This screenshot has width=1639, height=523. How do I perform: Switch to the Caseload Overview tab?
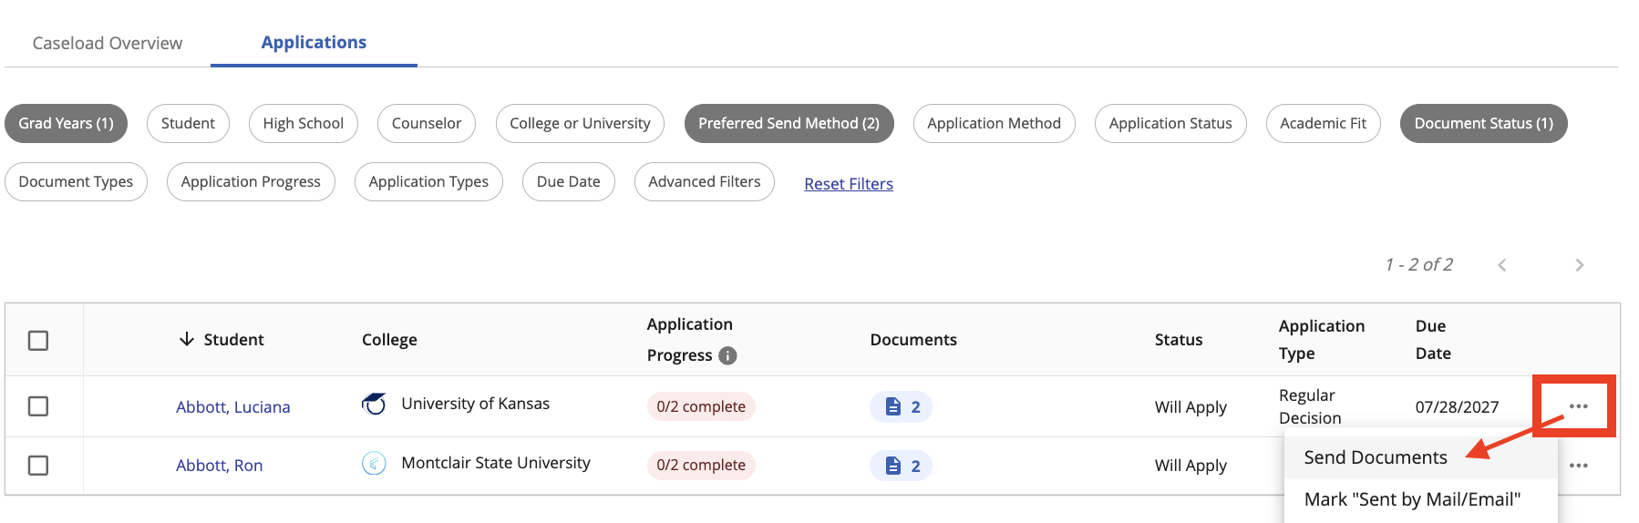(108, 43)
